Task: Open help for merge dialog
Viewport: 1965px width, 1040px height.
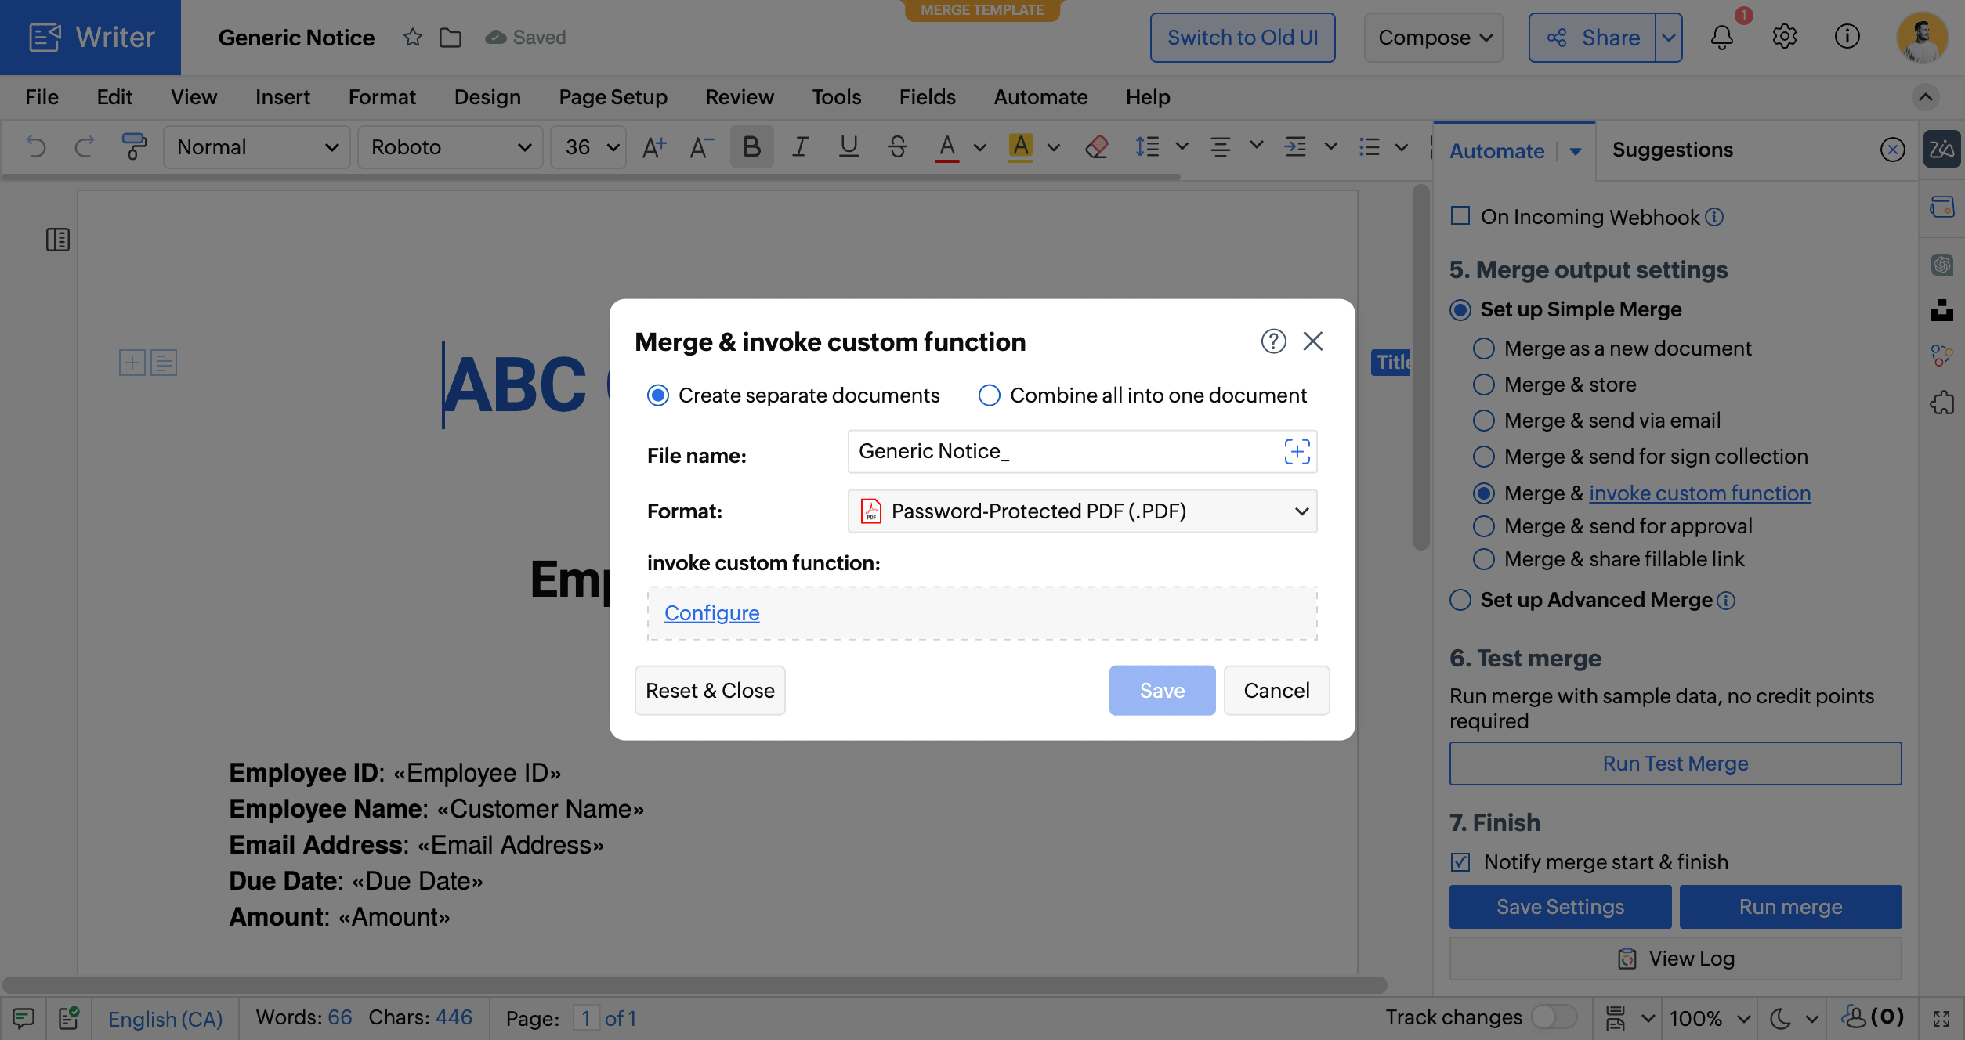Action: [x=1274, y=341]
